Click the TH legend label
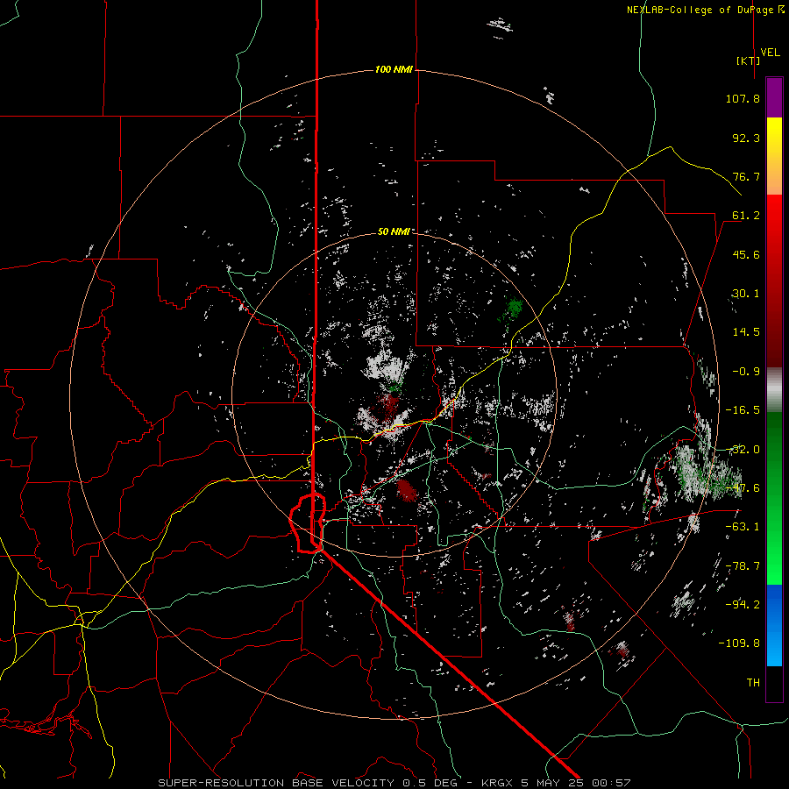This screenshot has height=789, width=789. (753, 683)
